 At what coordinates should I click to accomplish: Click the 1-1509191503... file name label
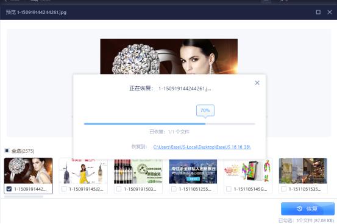click(140, 189)
